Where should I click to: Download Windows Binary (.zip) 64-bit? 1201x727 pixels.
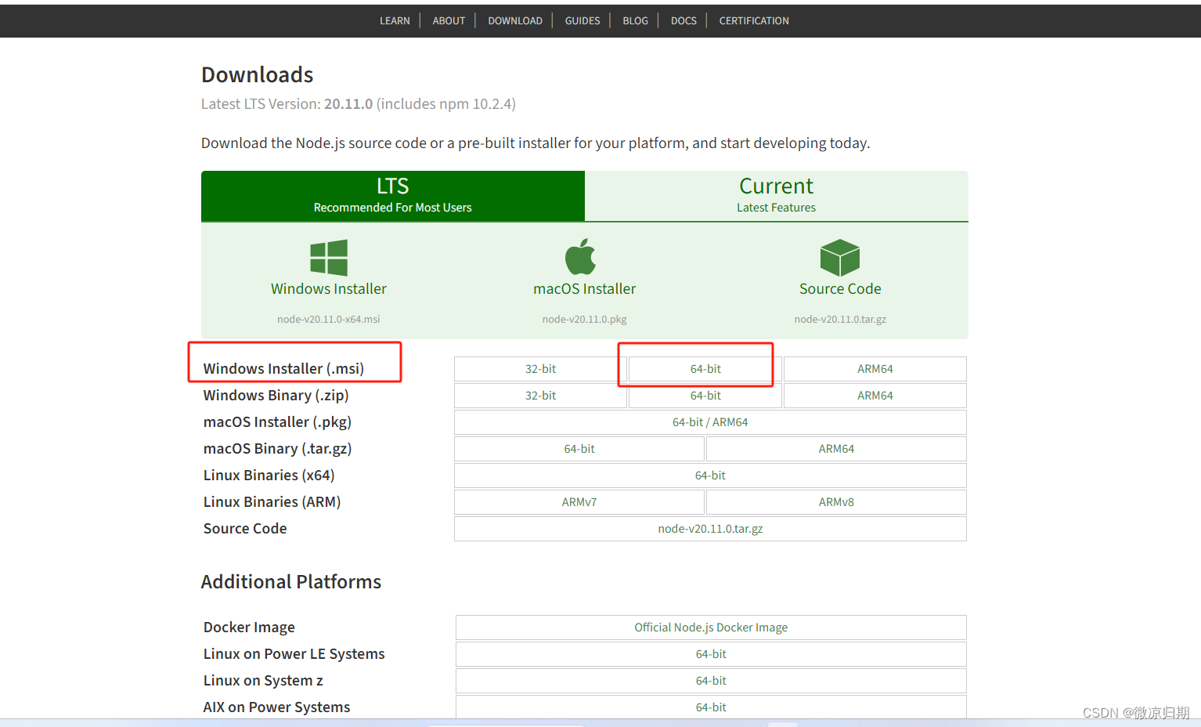(705, 396)
